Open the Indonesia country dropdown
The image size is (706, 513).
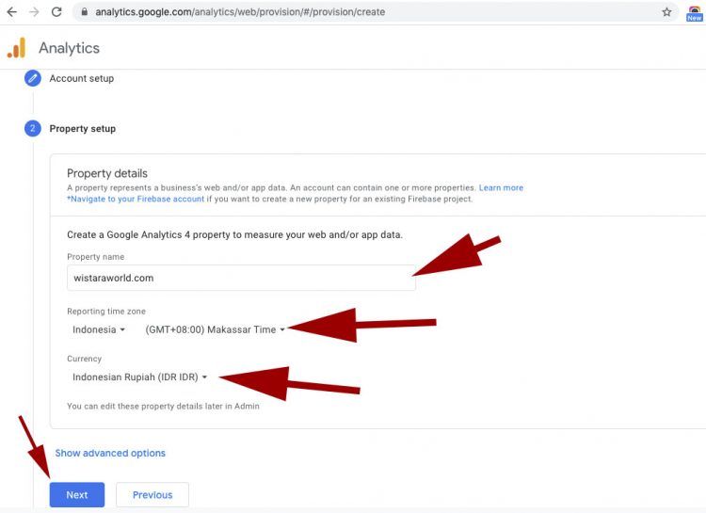pos(99,329)
